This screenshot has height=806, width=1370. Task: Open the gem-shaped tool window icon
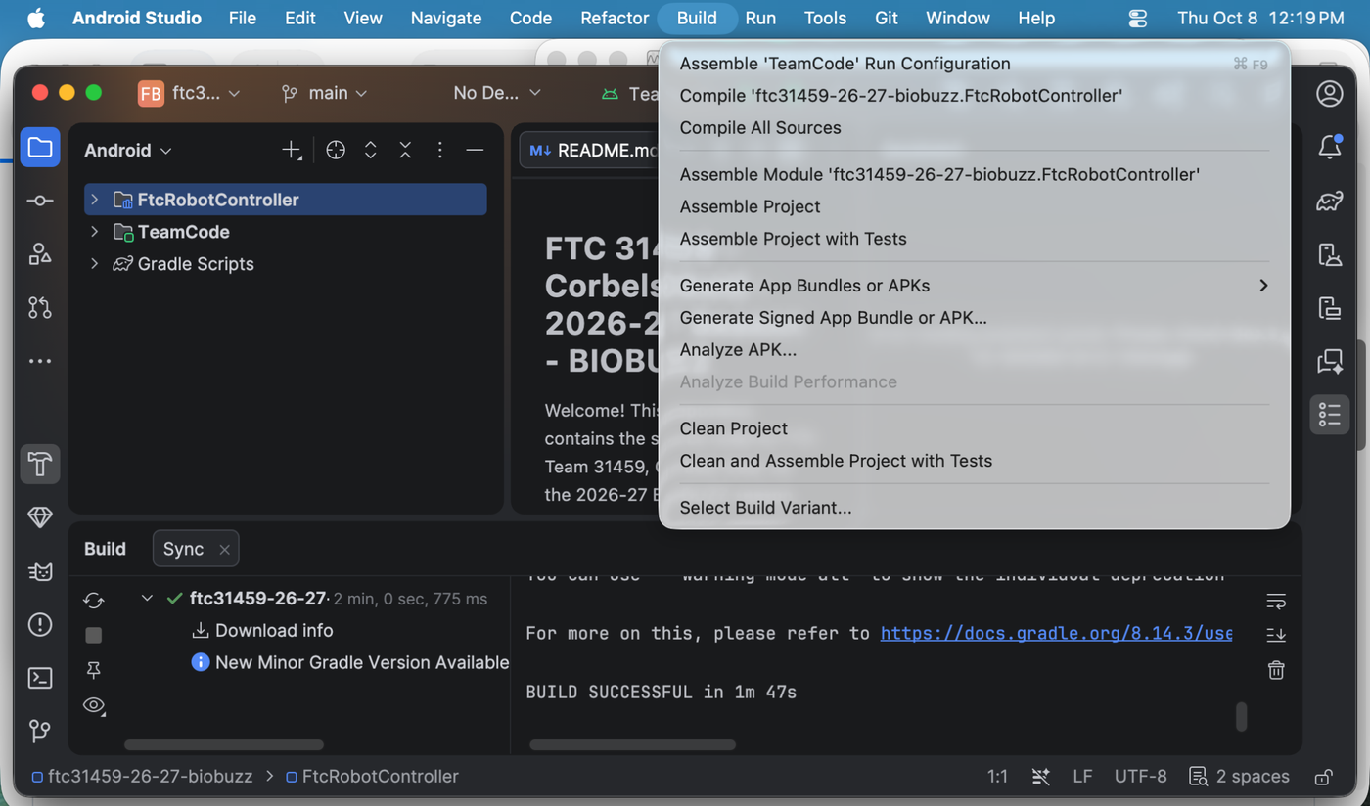[x=40, y=517]
